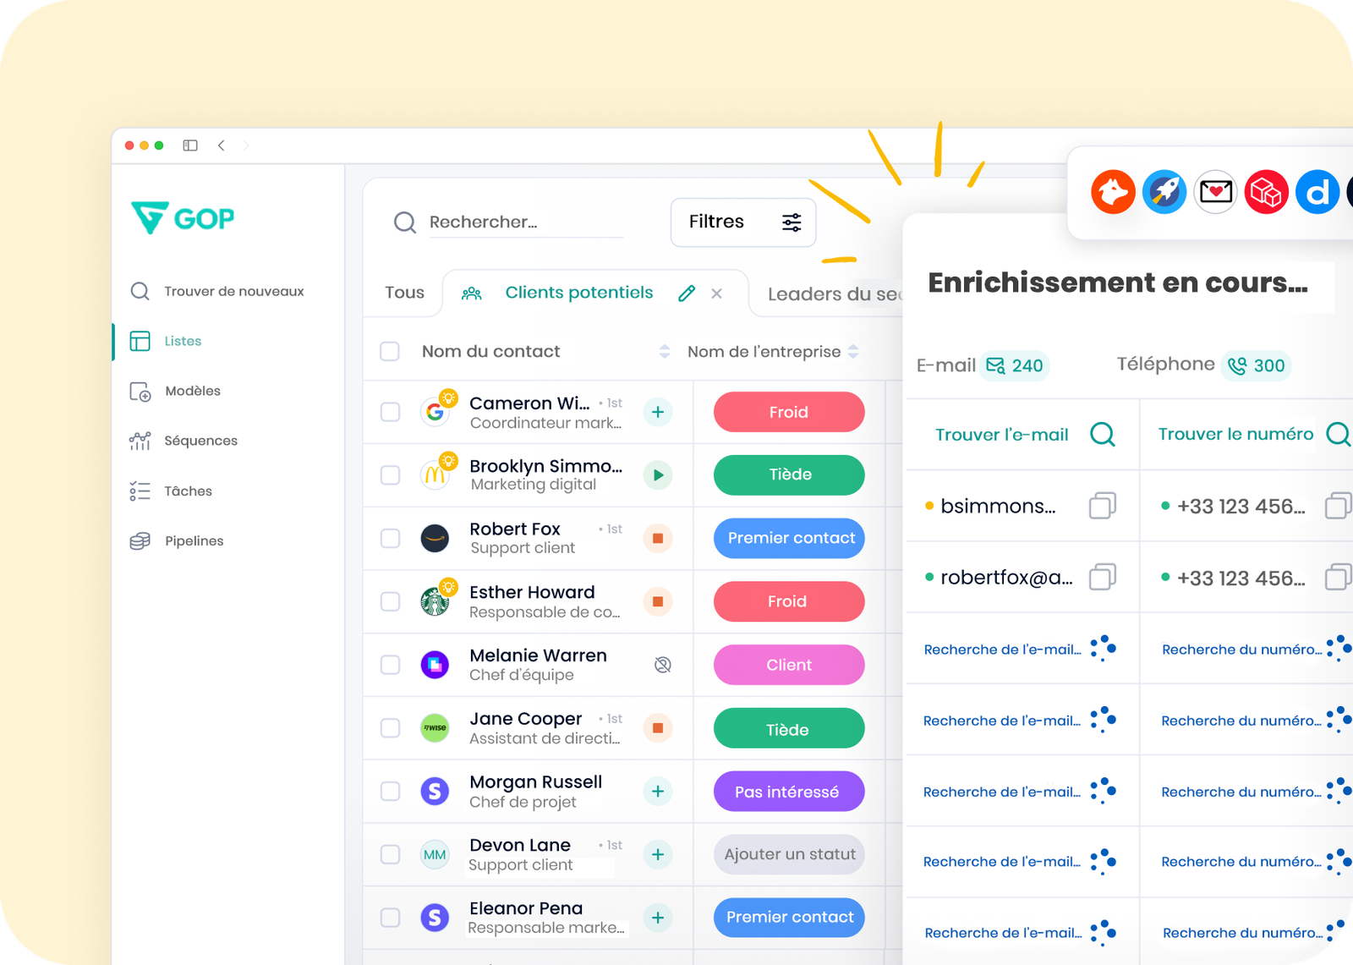Click the Trouver l'e-mail button
Image resolution: width=1353 pixels, height=965 pixels.
1023,435
